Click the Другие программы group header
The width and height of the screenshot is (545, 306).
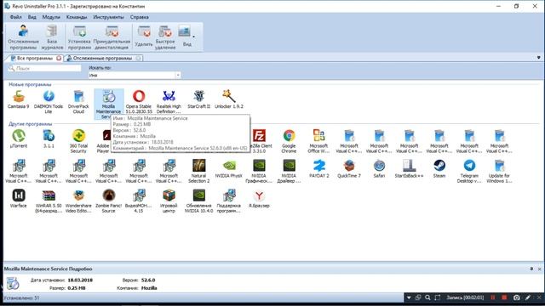tap(31, 124)
